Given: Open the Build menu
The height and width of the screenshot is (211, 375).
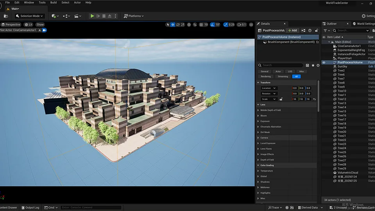Looking at the screenshot, I should pyautogui.click(x=54, y=3).
